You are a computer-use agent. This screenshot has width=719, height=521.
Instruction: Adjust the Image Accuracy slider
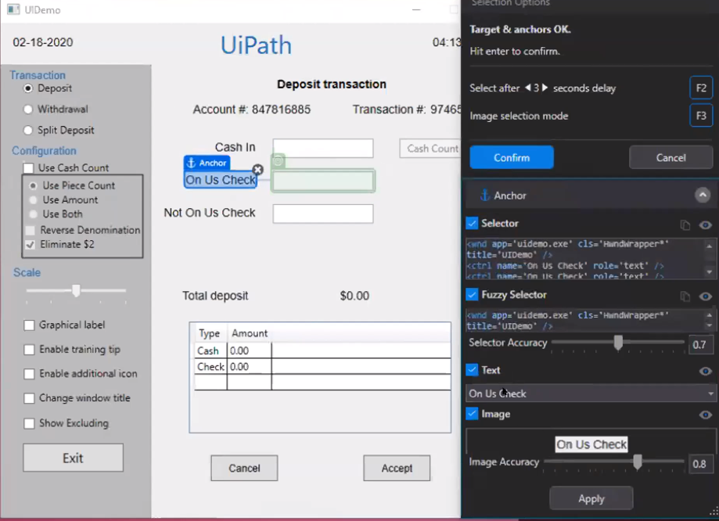638,462
